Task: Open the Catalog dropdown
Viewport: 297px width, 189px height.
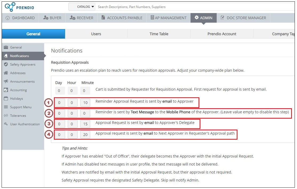Action: (82, 6)
